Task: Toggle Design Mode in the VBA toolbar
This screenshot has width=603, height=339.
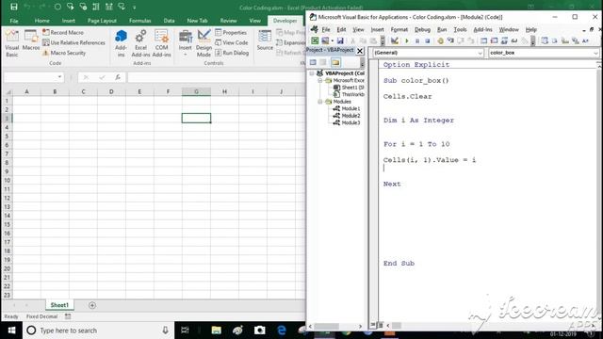Action: [x=394, y=40]
